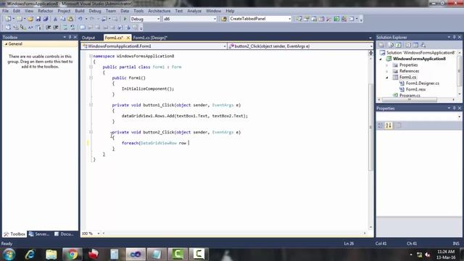The image size is (464, 261).
Task: Collapse the button1_Click method outlining box
Action: pyautogui.click(x=91, y=104)
